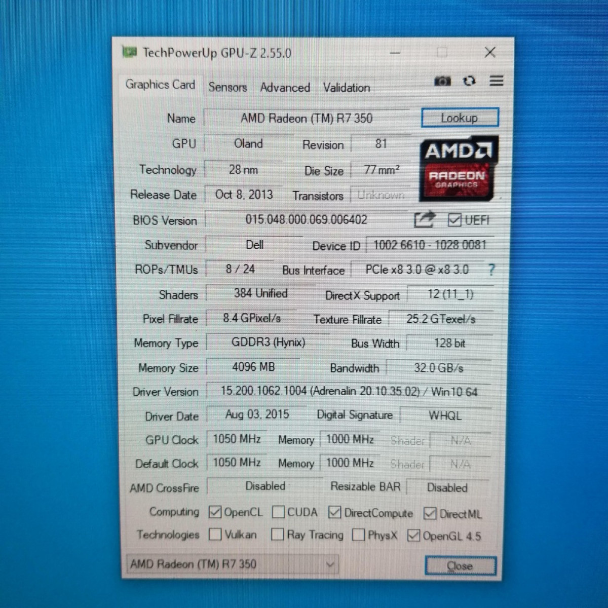Image resolution: width=608 pixels, height=608 pixels.
Task: Click the Default Clock value 1050 MHz
Action: [x=237, y=463]
